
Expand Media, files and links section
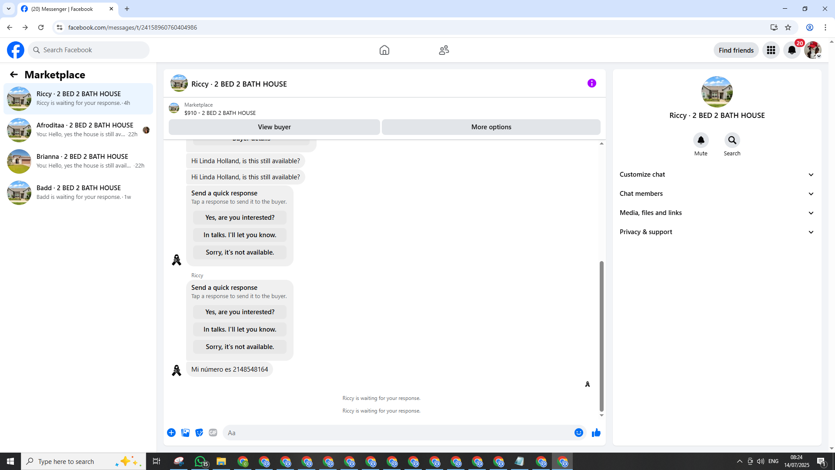[x=716, y=213]
